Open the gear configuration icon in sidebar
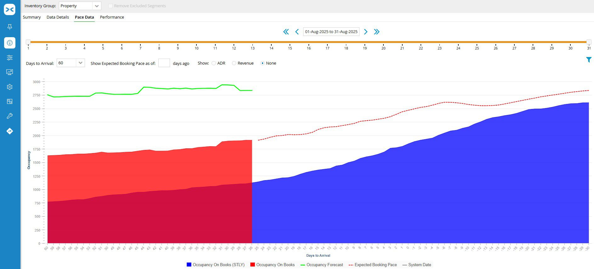The width and height of the screenshot is (594, 269). tap(10, 87)
